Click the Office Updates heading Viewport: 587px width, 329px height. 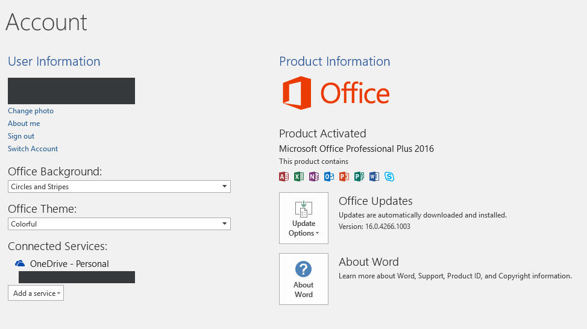click(x=375, y=201)
